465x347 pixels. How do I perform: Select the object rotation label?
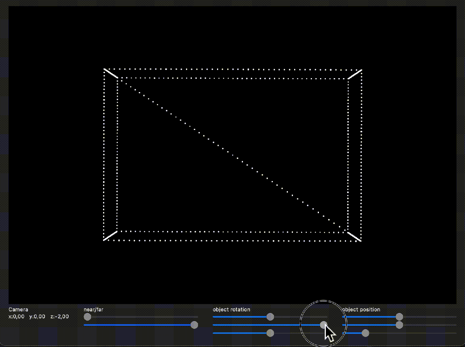pyautogui.click(x=231, y=309)
